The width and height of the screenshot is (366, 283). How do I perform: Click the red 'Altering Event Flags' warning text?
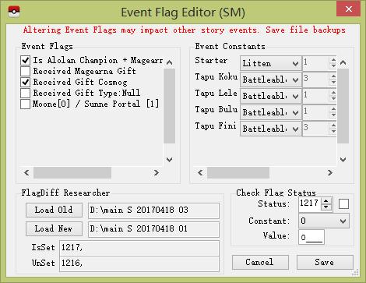pos(185,30)
